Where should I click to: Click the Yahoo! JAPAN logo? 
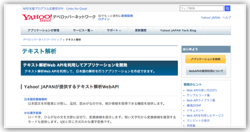click(37, 18)
